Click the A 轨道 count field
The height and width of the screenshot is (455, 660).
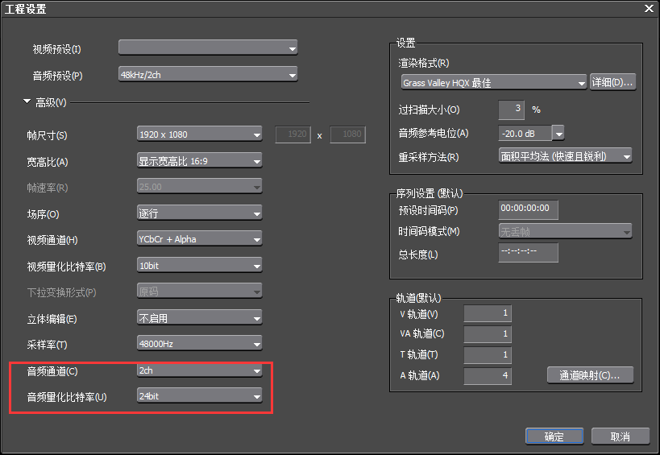click(488, 376)
